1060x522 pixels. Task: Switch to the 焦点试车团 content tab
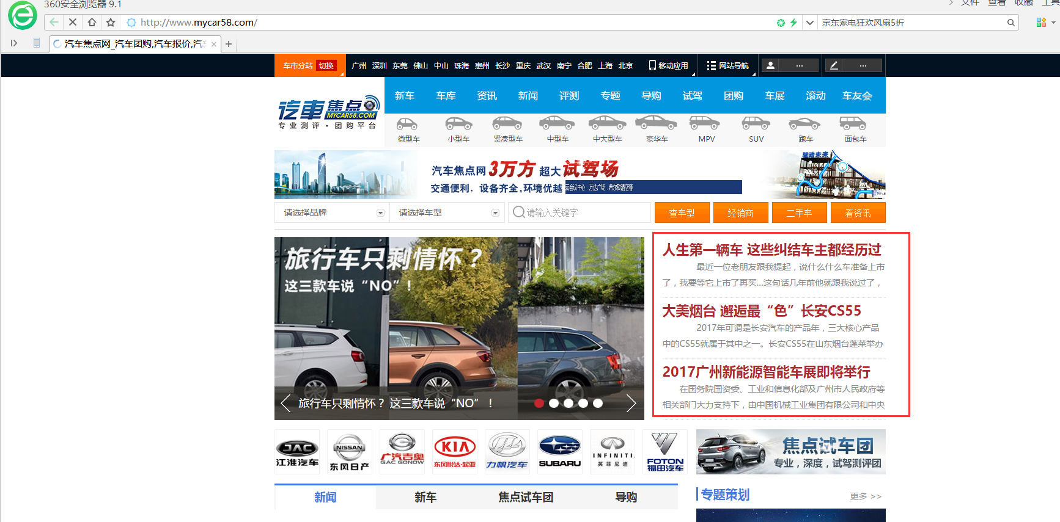coord(526,497)
